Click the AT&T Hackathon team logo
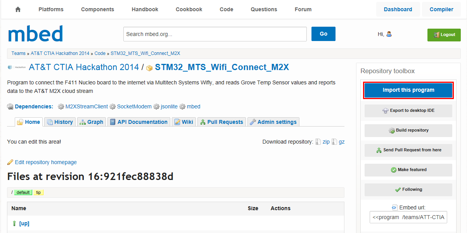The width and height of the screenshot is (467, 233). 17,67
